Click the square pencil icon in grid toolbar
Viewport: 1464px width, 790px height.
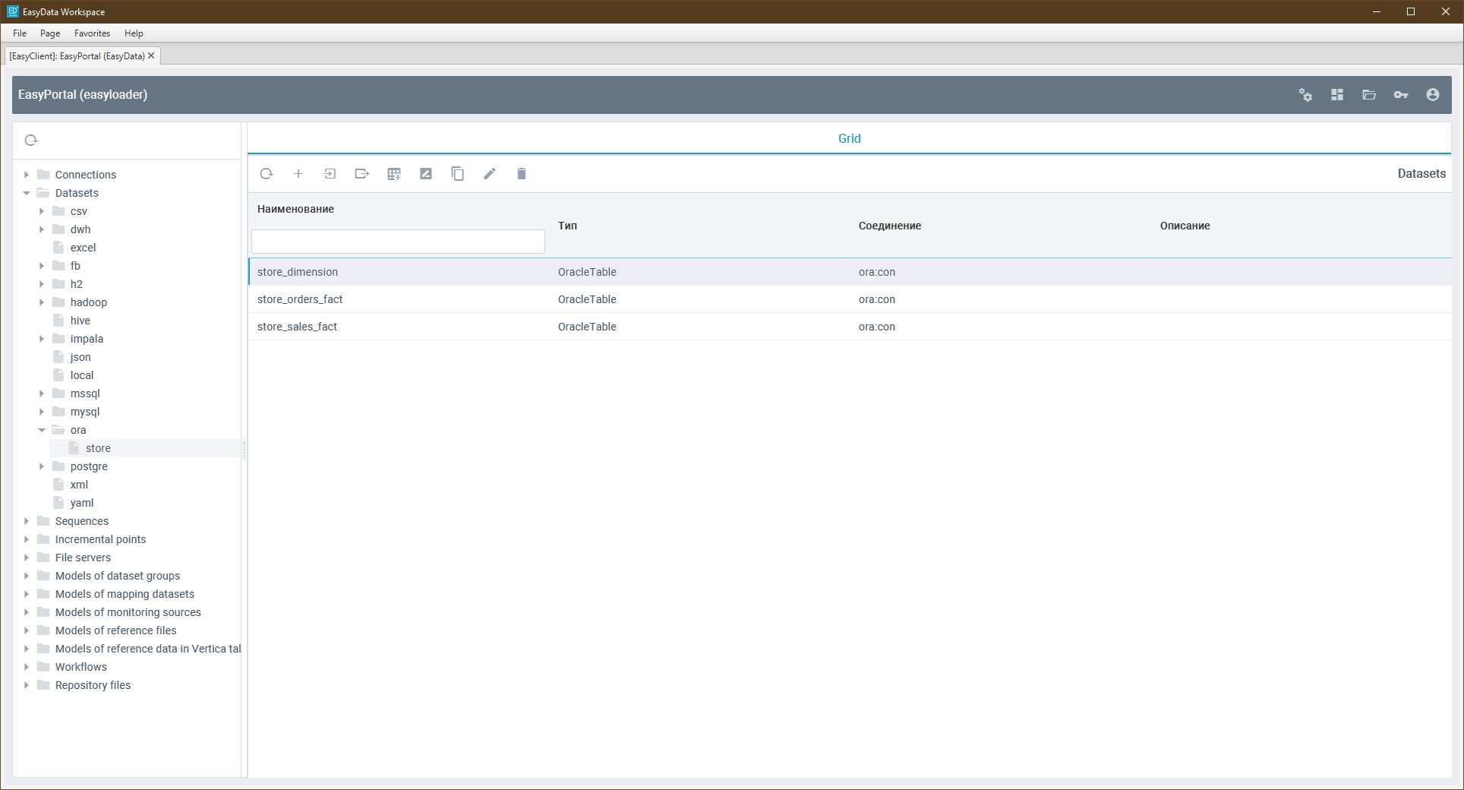[x=426, y=174]
